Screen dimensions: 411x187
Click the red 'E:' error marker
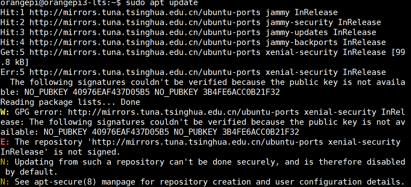[x=5, y=142]
